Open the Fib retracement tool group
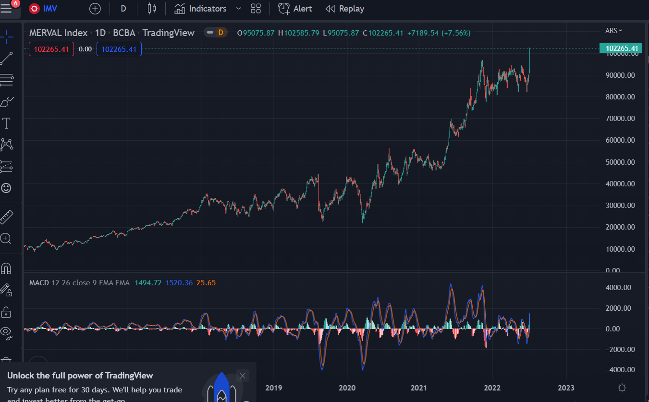 coord(7,80)
